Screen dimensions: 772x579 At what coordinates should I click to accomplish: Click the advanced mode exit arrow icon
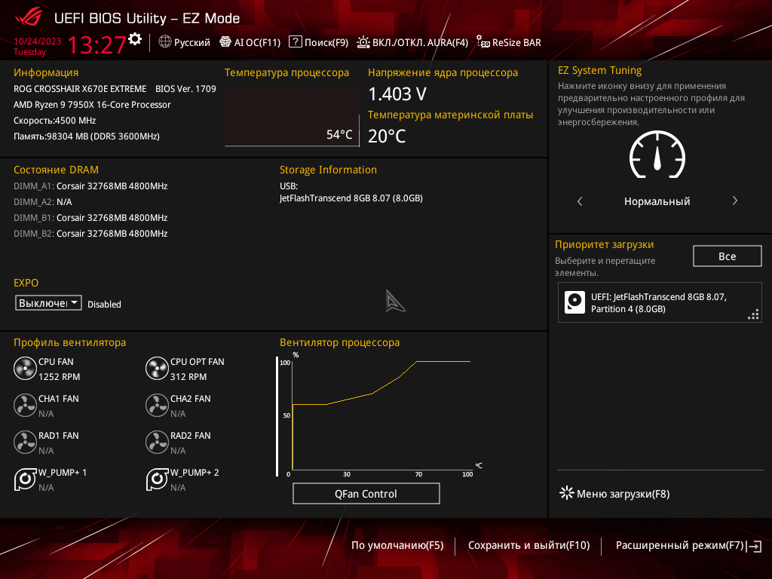coord(754,546)
